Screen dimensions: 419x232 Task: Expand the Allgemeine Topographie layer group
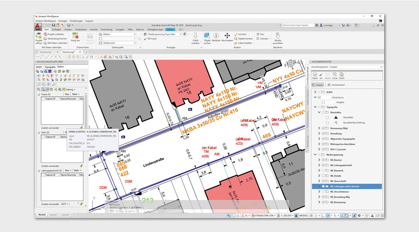coord(319,139)
